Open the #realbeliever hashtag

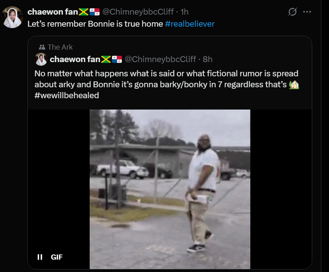pyautogui.click(x=190, y=24)
